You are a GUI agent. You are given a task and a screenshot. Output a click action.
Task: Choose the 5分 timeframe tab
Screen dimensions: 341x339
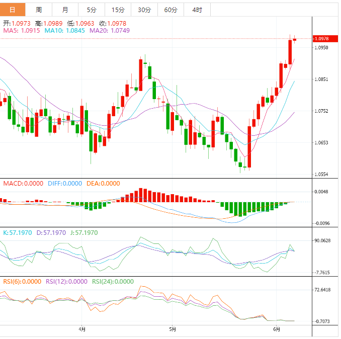click(92, 10)
